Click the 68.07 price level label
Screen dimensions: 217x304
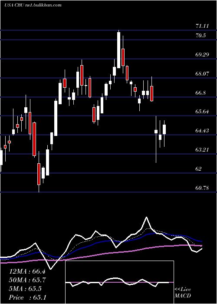pos(202,74)
